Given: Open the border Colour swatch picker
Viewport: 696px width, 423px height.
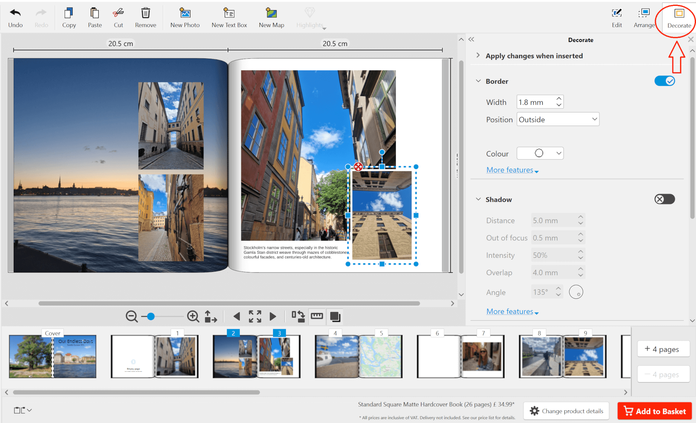Looking at the screenshot, I should tap(540, 153).
